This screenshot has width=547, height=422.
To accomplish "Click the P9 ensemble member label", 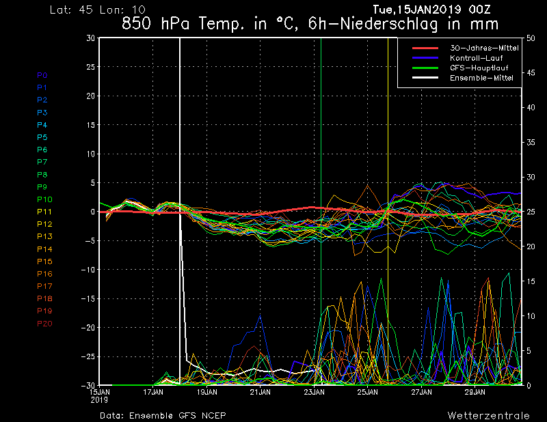I will [42, 187].
